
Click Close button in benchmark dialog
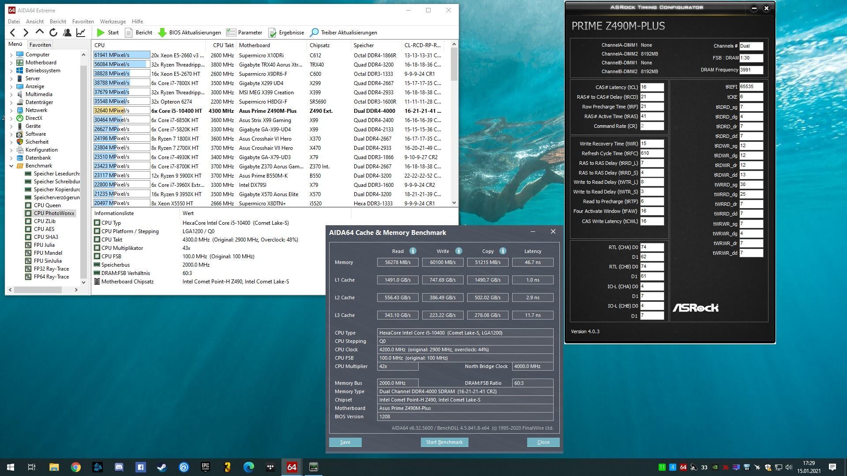[x=543, y=442]
